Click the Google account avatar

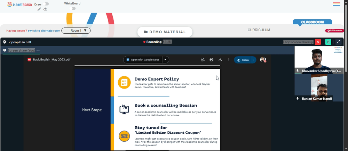click(263, 60)
